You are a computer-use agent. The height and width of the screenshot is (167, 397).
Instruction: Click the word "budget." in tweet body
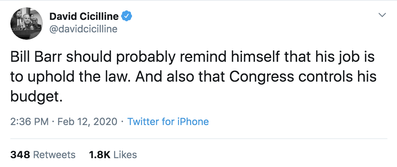34,97
